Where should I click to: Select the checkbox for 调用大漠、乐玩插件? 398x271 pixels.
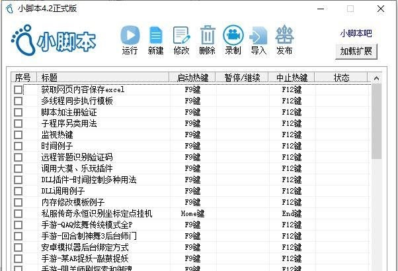(18, 168)
